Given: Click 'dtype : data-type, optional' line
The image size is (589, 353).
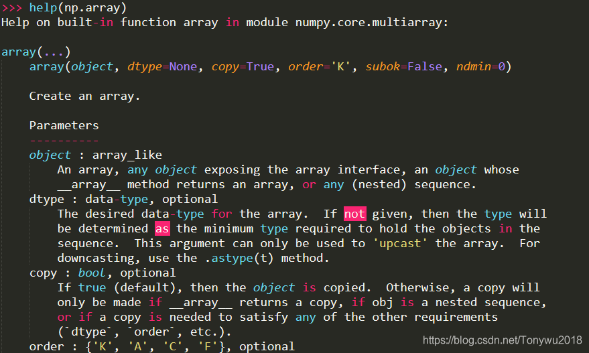Looking at the screenshot, I should click(x=123, y=199).
